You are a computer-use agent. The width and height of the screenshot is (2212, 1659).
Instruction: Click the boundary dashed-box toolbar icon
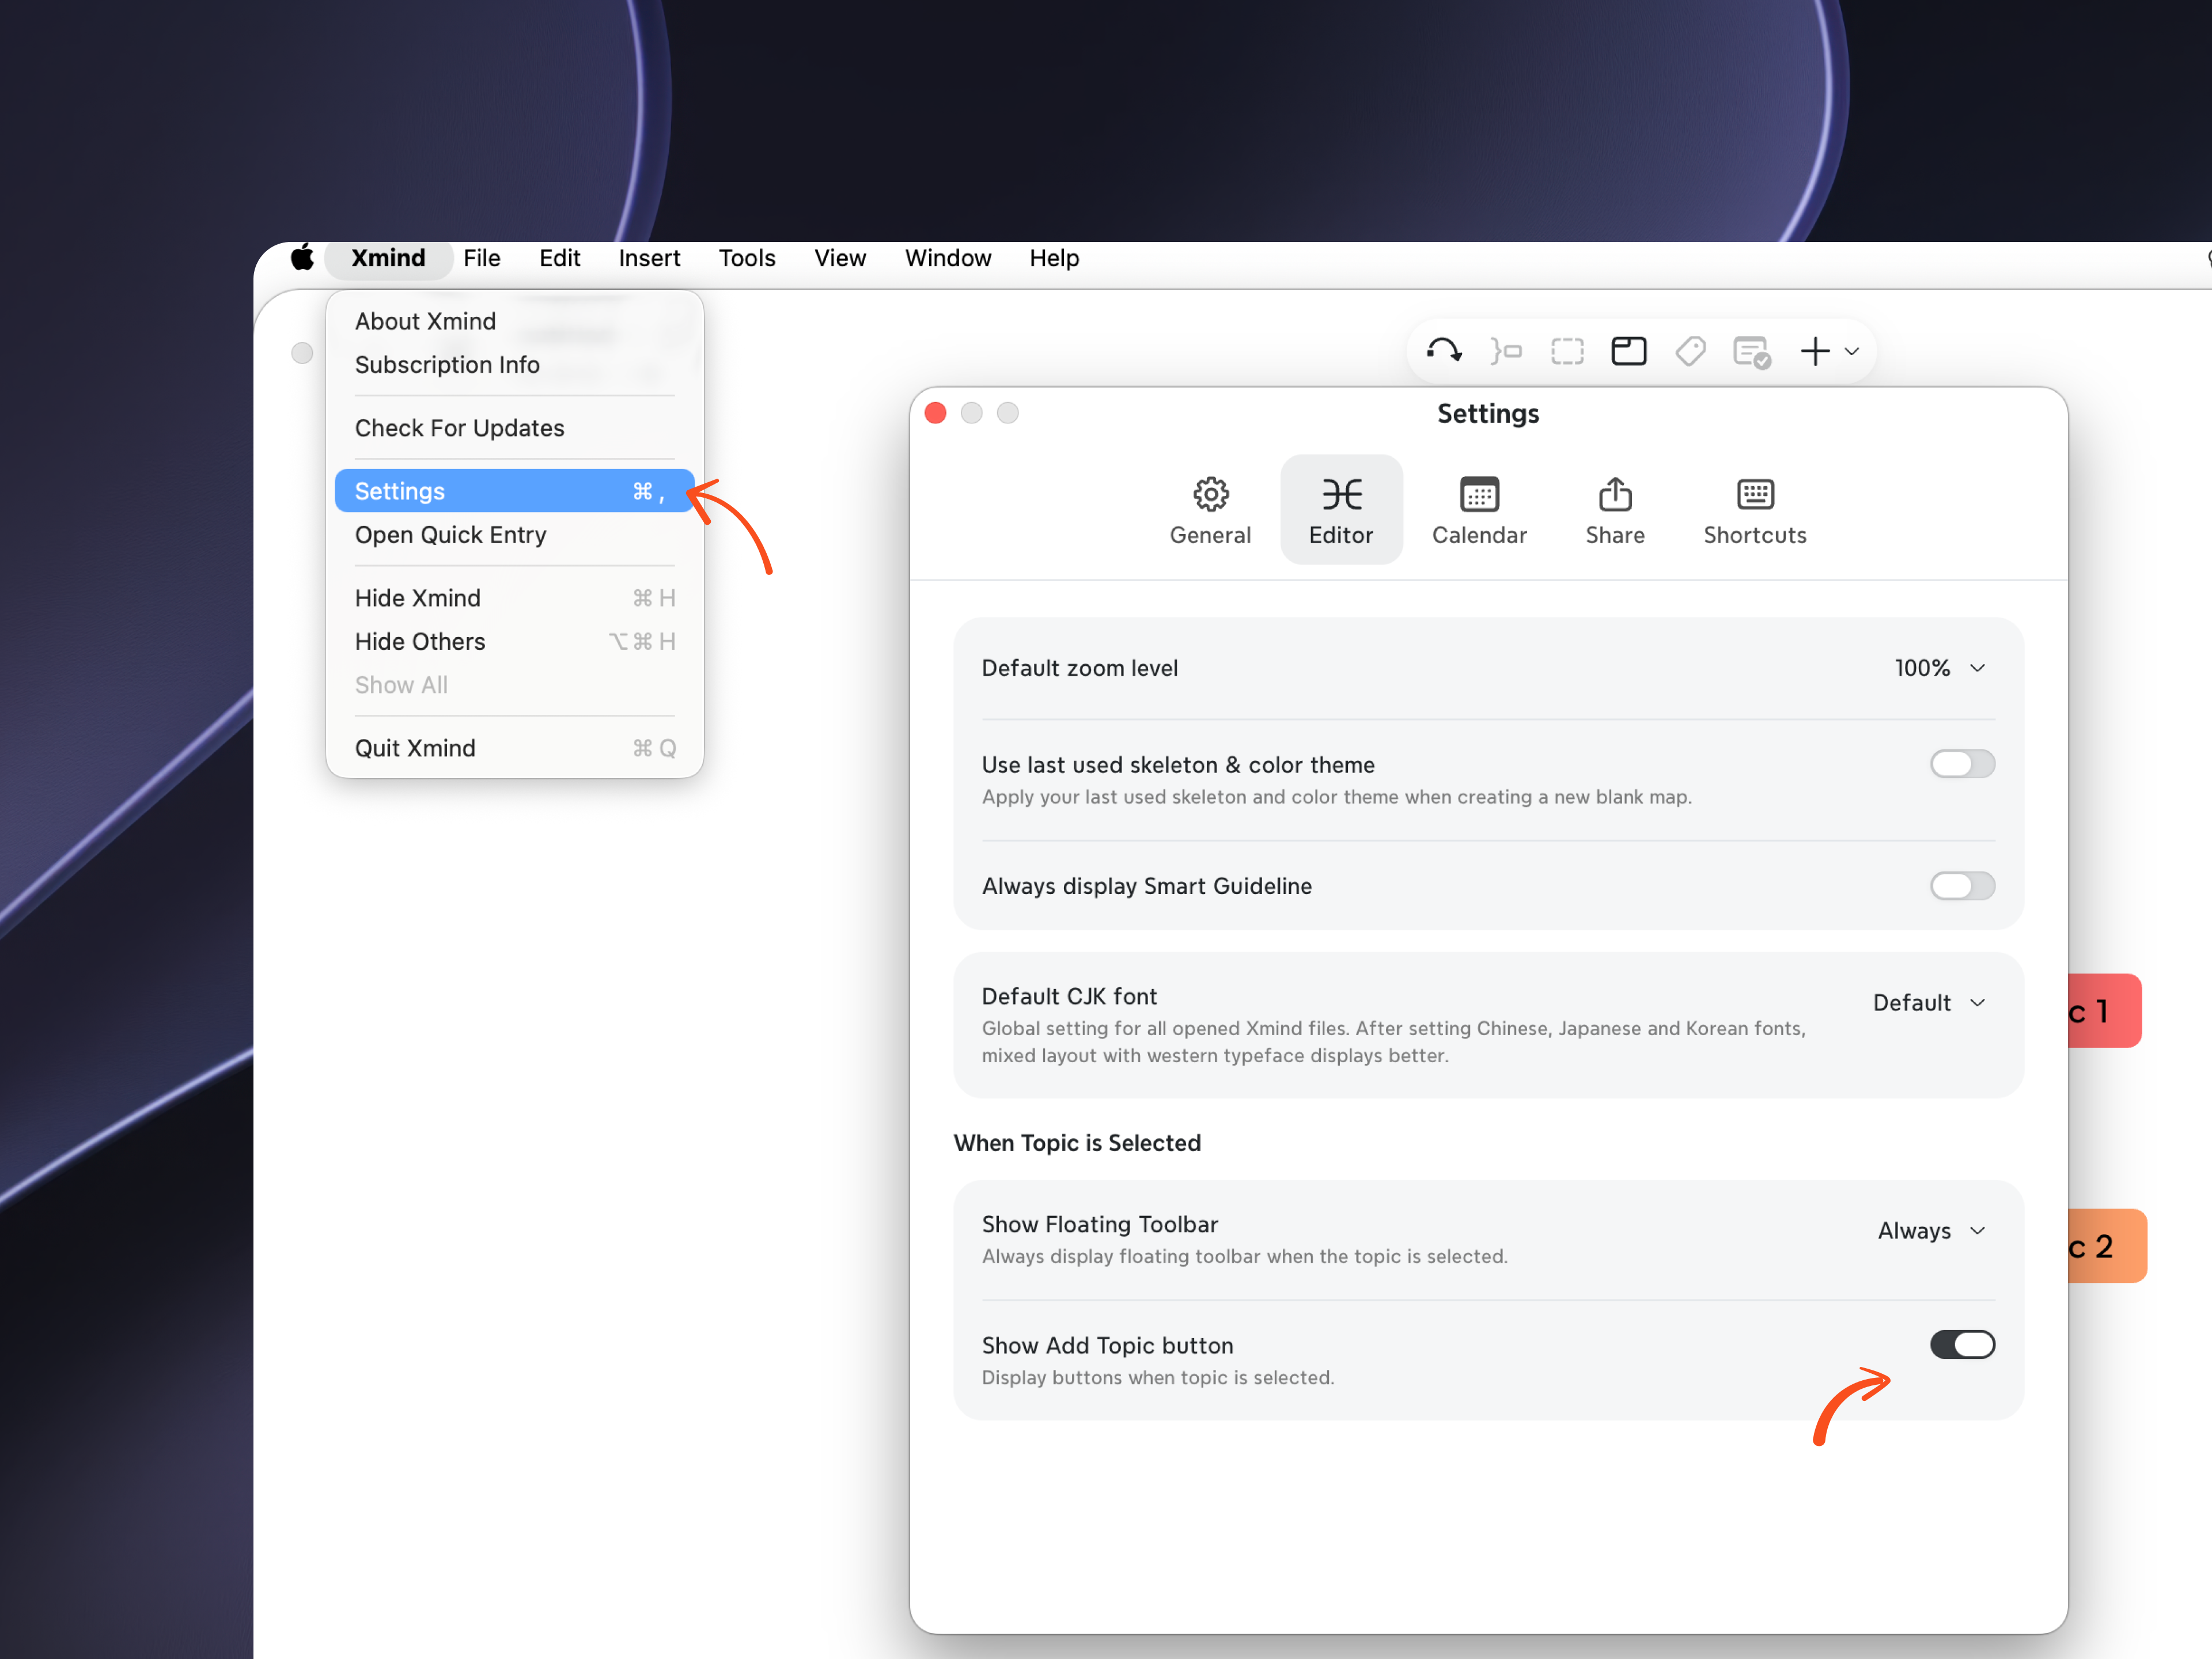coord(1567,351)
